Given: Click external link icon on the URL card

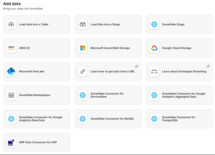Looking at the screenshot, I should 136,66.
